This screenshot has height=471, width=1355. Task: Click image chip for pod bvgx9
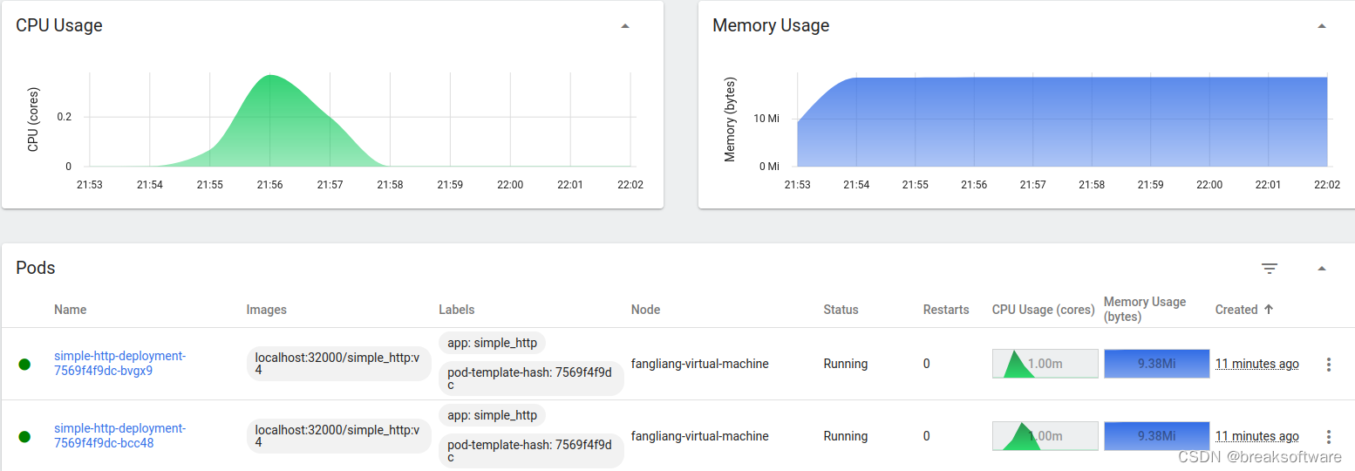(x=338, y=364)
